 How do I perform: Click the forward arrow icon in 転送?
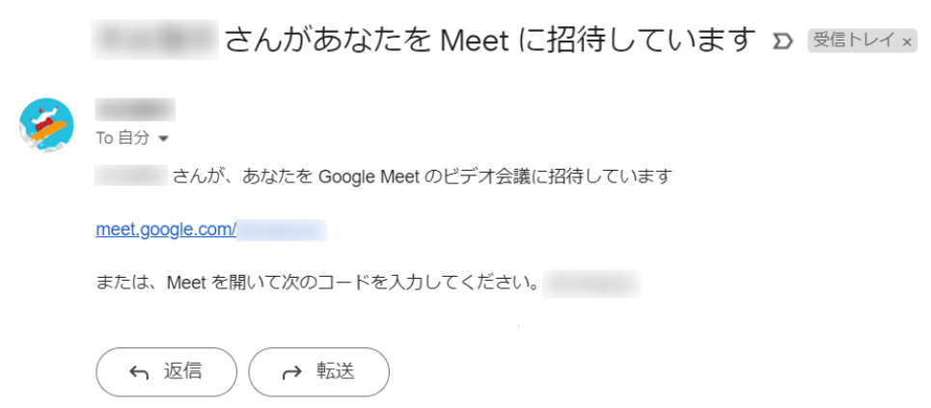[291, 373]
